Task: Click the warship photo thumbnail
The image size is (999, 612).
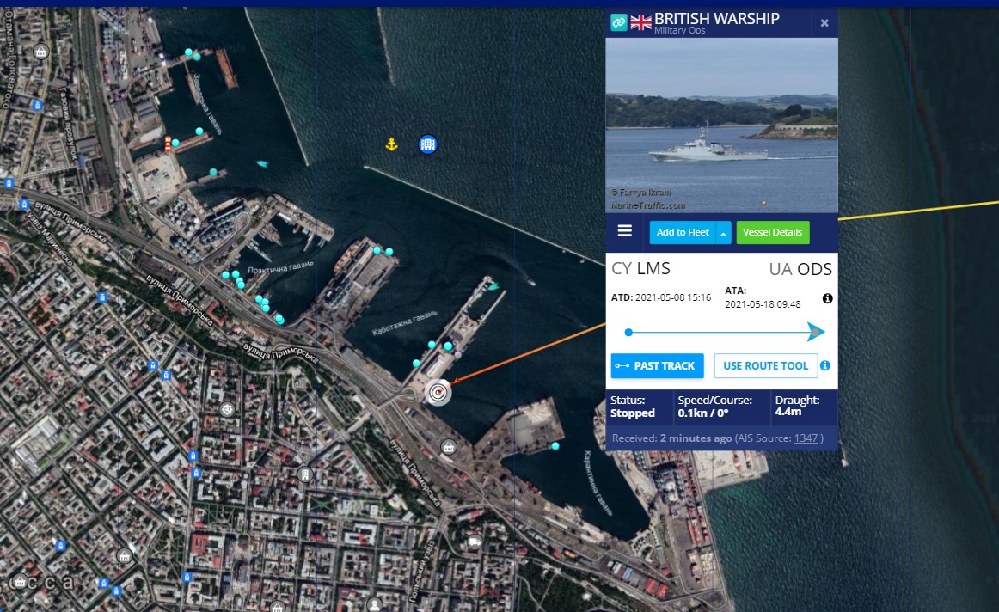Action: coord(721,125)
